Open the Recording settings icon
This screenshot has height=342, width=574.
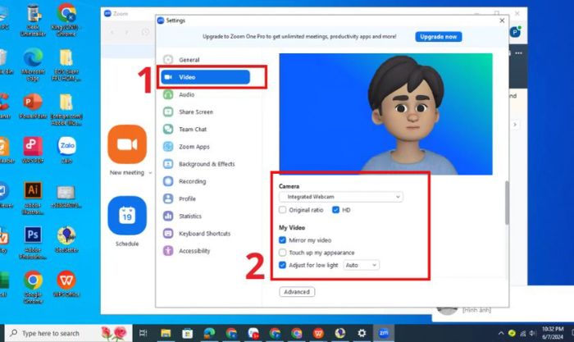point(168,181)
